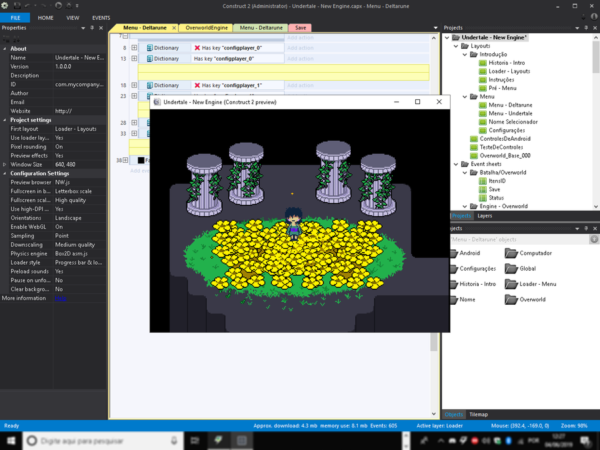Switch to the OverworldEngine tab
The image size is (600, 450).
click(x=206, y=27)
